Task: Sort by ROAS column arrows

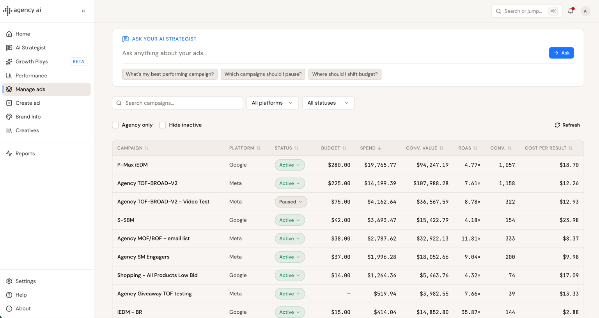Action: pyautogui.click(x=475, y=148)
